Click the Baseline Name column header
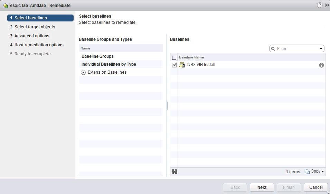The height and width of the screenshot is (194, 330). [x=252, y=57]
